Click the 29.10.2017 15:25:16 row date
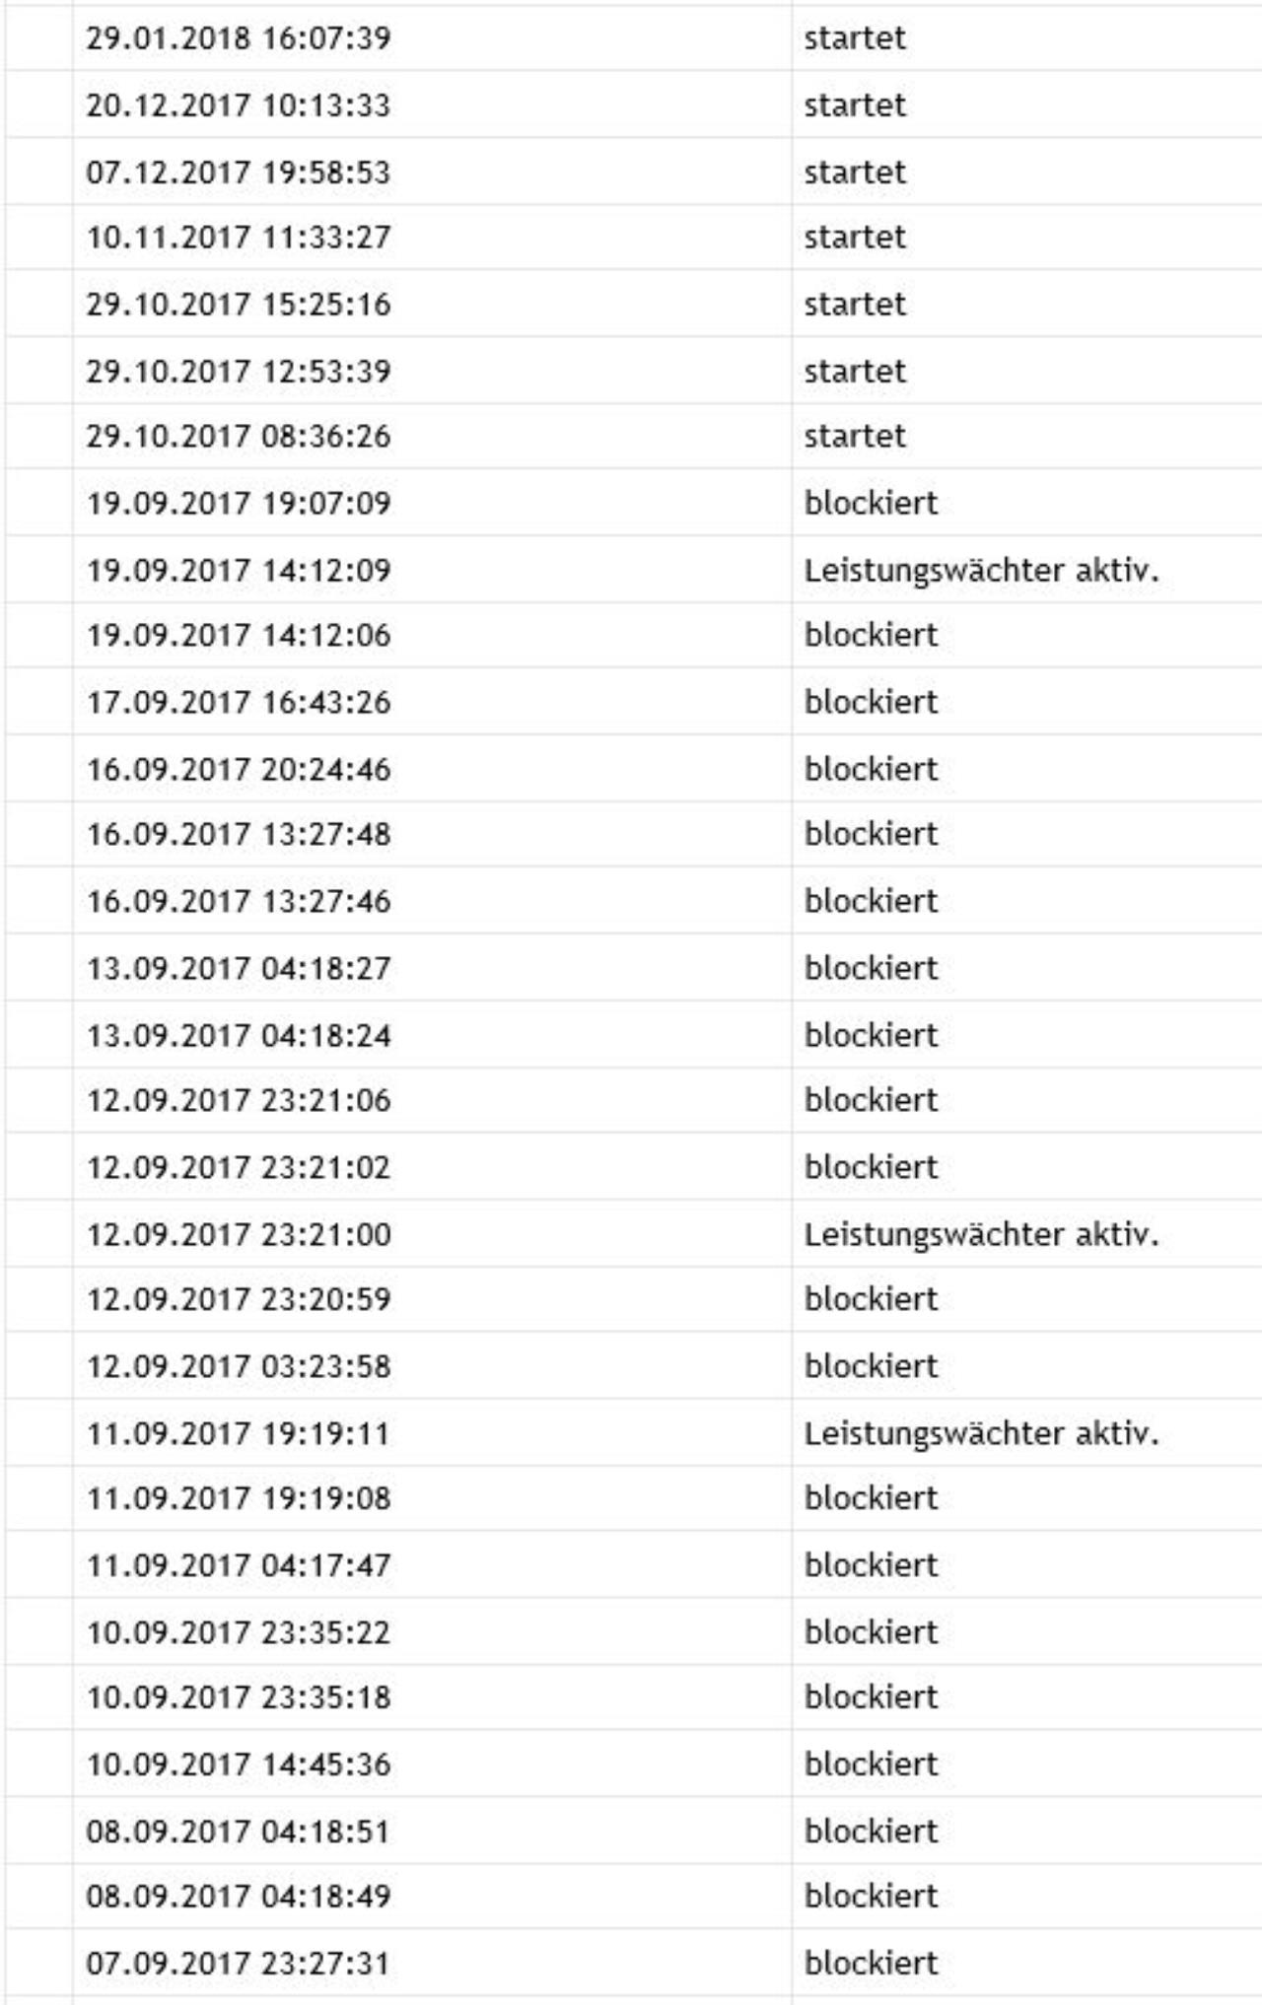The image size is (1262, 2005). [238, 305]
